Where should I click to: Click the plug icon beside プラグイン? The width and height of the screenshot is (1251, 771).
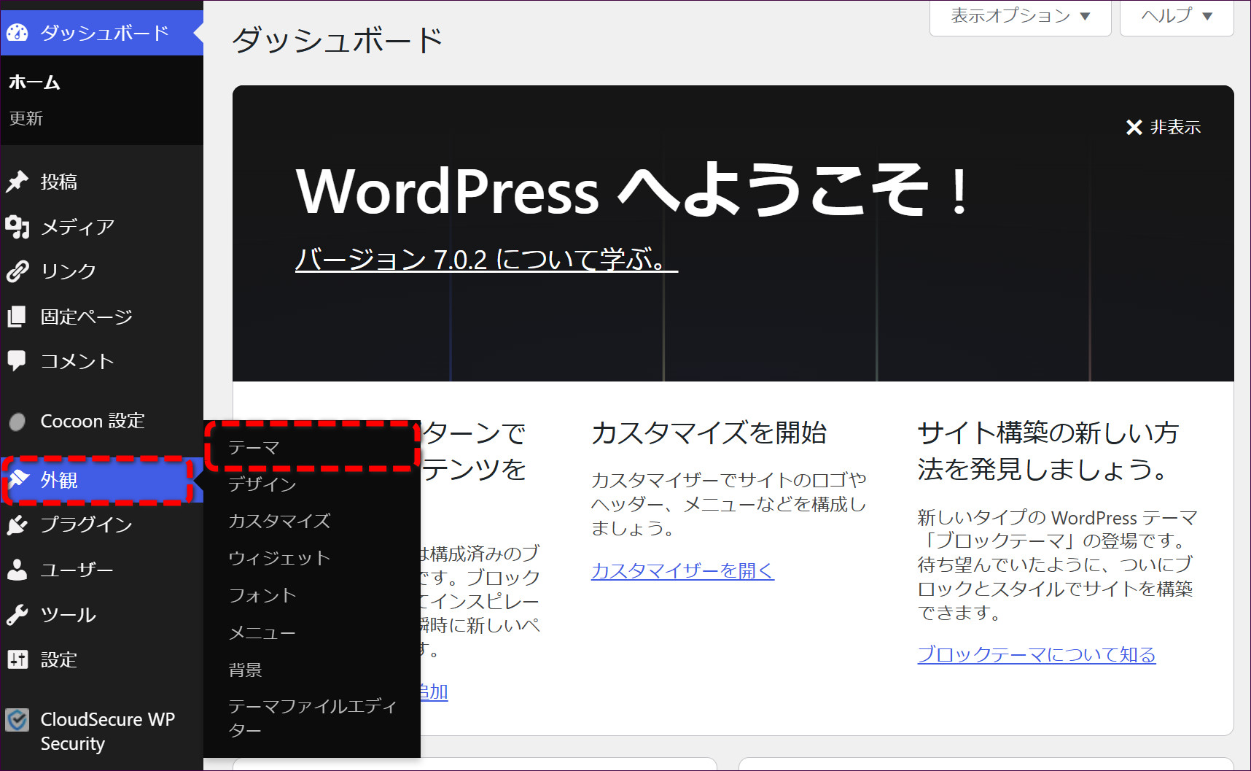(17, 524)
